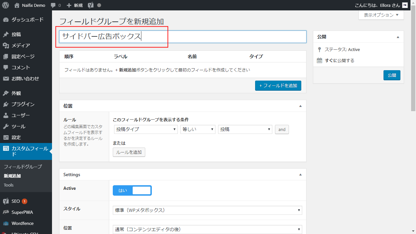
Task: Click the 順序 column header
Action: [x=69, y=57]
